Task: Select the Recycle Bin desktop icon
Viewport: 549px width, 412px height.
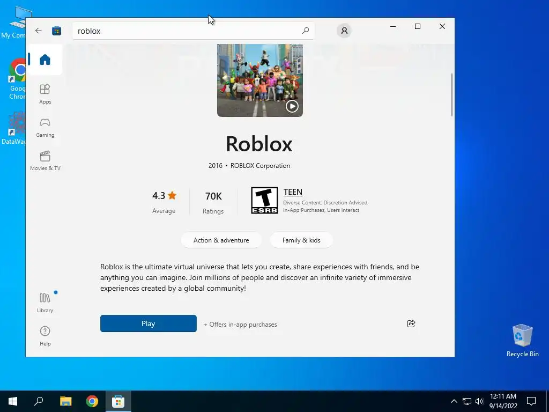Action: 522,340
